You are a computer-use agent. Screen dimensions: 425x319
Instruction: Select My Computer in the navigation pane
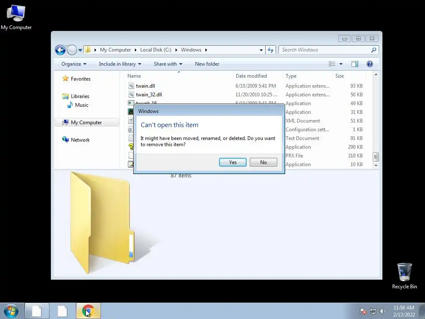86,123
